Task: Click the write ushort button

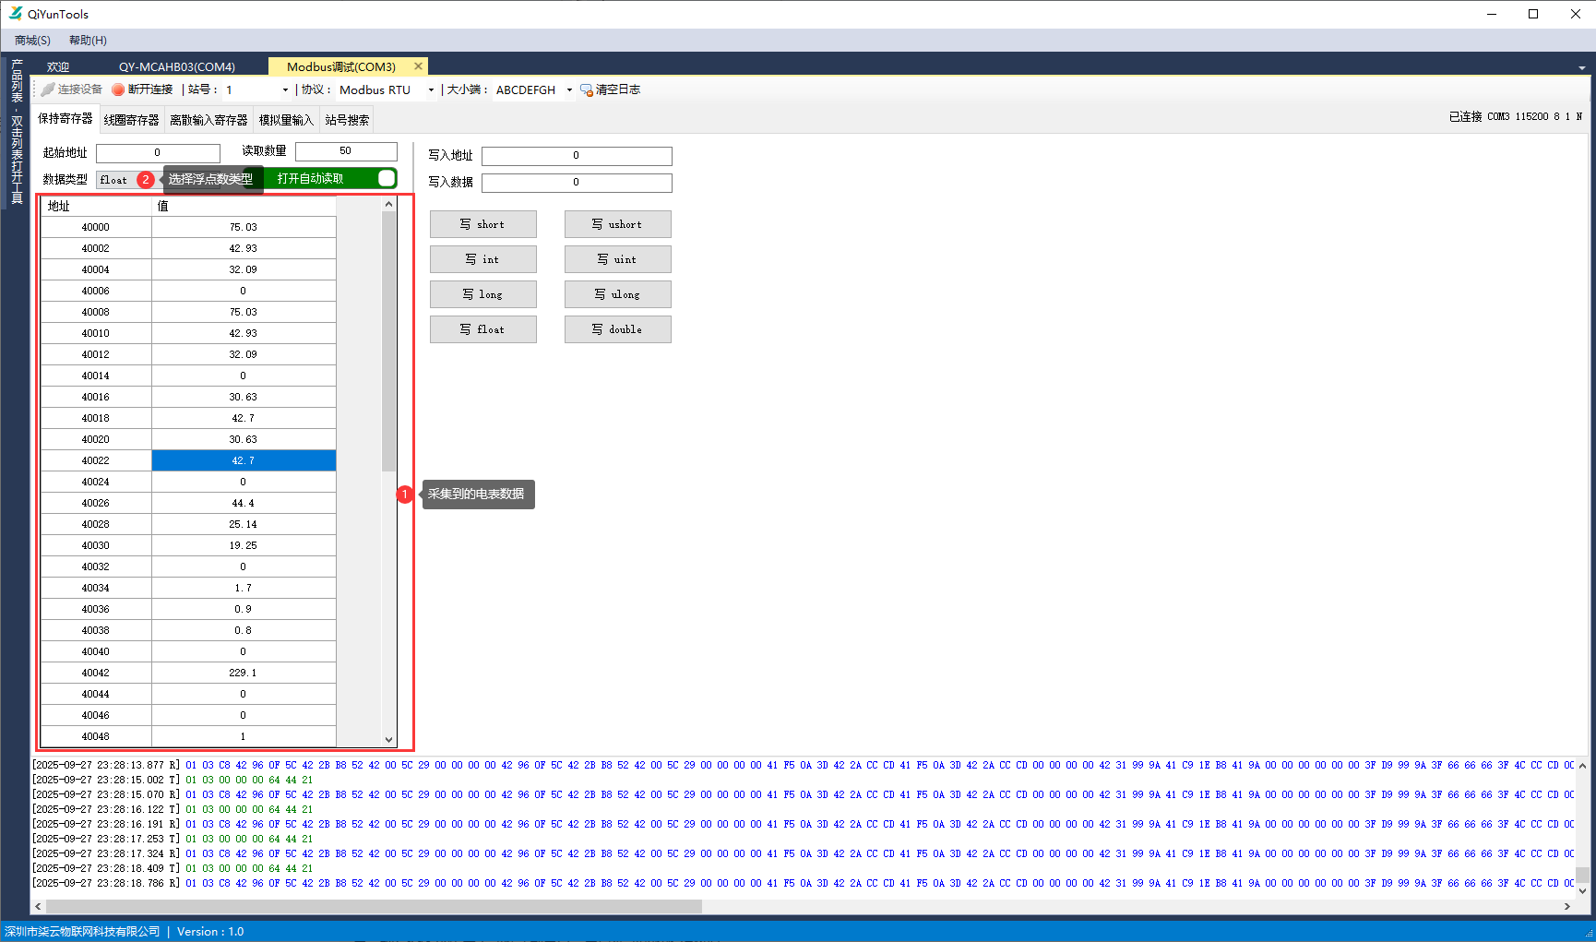Action: (617, 224)
